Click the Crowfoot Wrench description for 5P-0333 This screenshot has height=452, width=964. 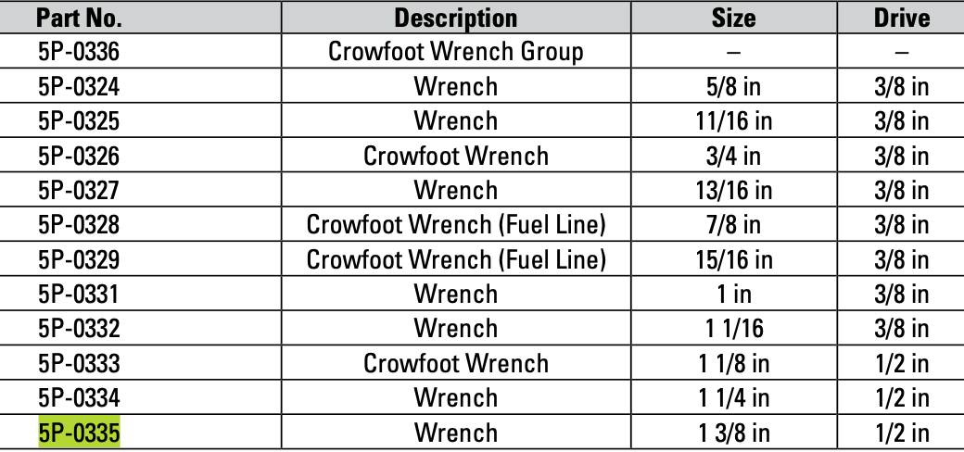455,363
